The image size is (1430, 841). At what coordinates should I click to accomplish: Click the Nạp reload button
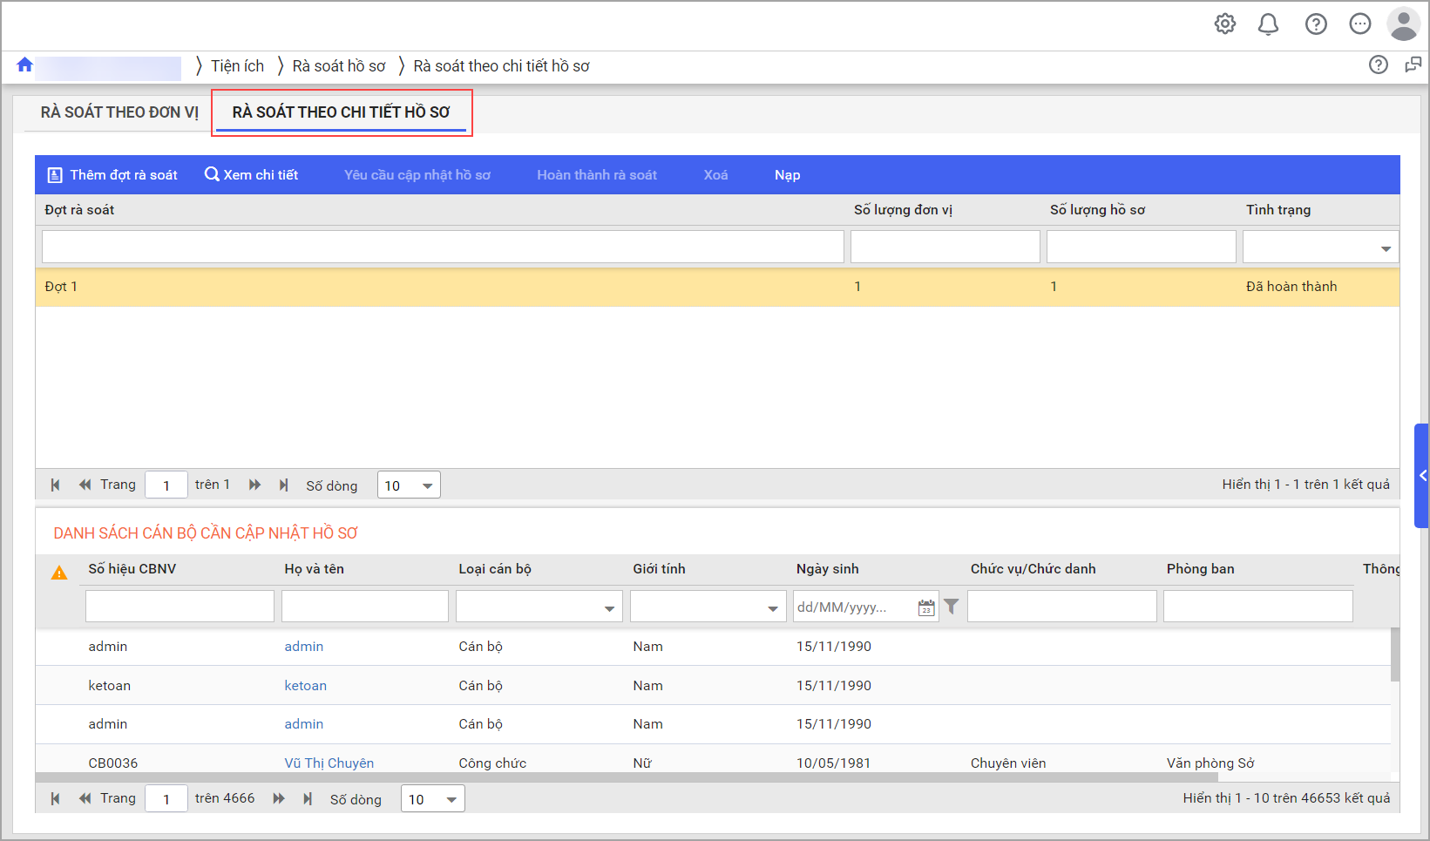coord(787,175)
